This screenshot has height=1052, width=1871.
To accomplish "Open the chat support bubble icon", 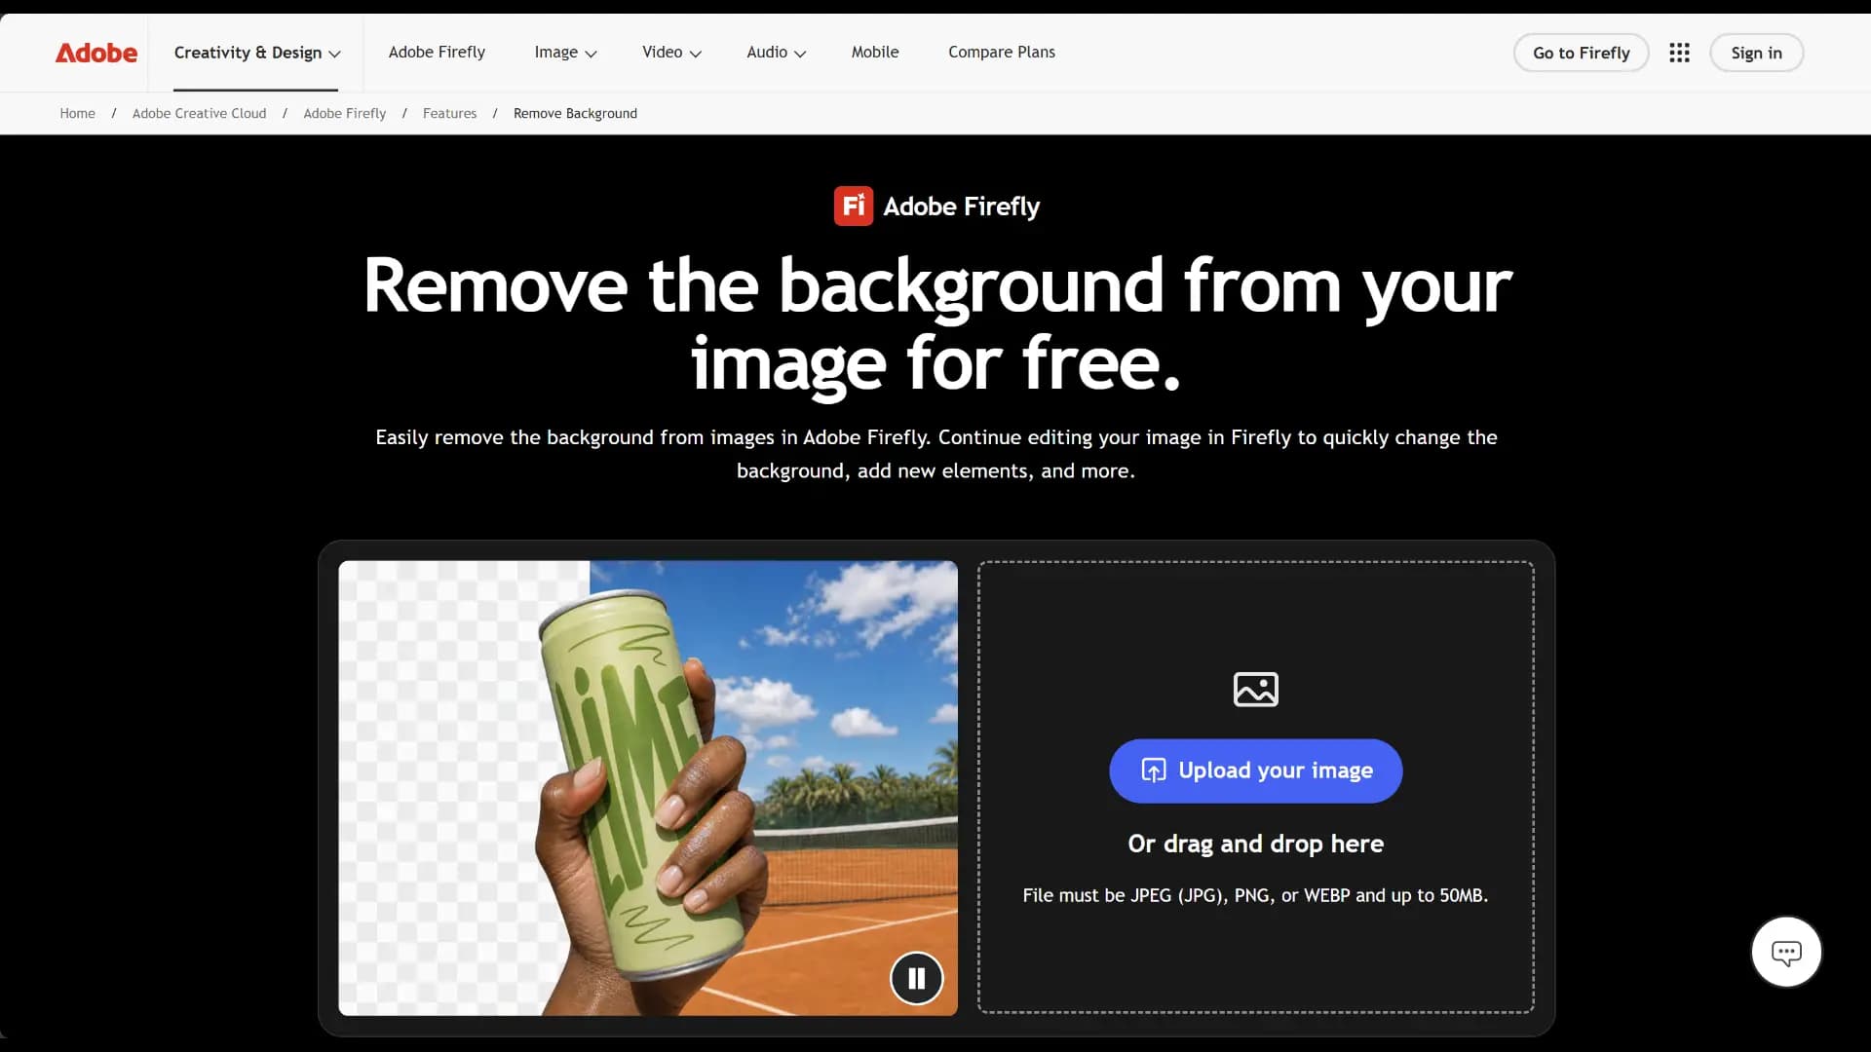I will coord(1786,952).
